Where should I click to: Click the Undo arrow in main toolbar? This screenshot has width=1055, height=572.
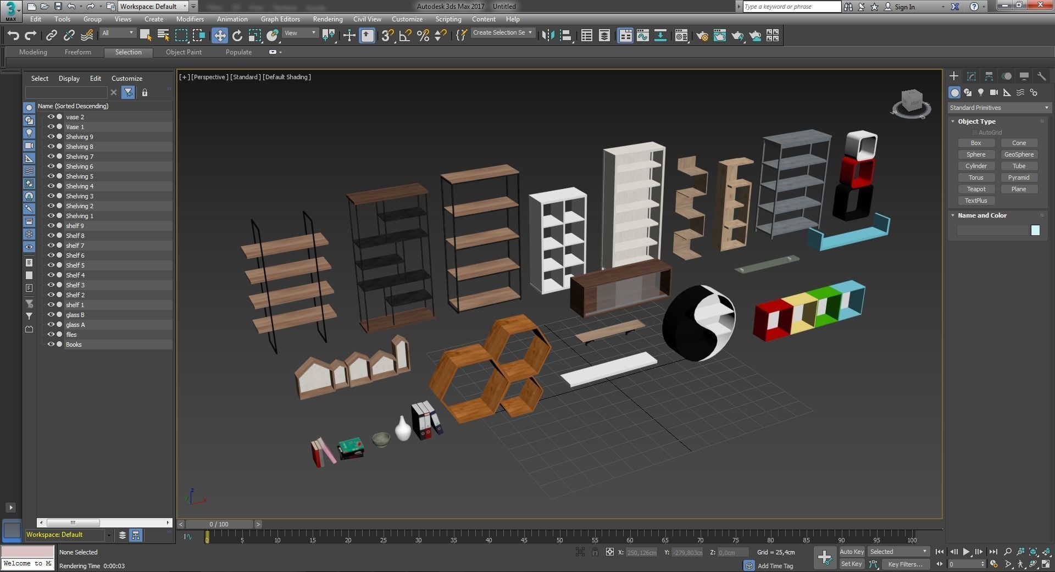pos(13,36)
